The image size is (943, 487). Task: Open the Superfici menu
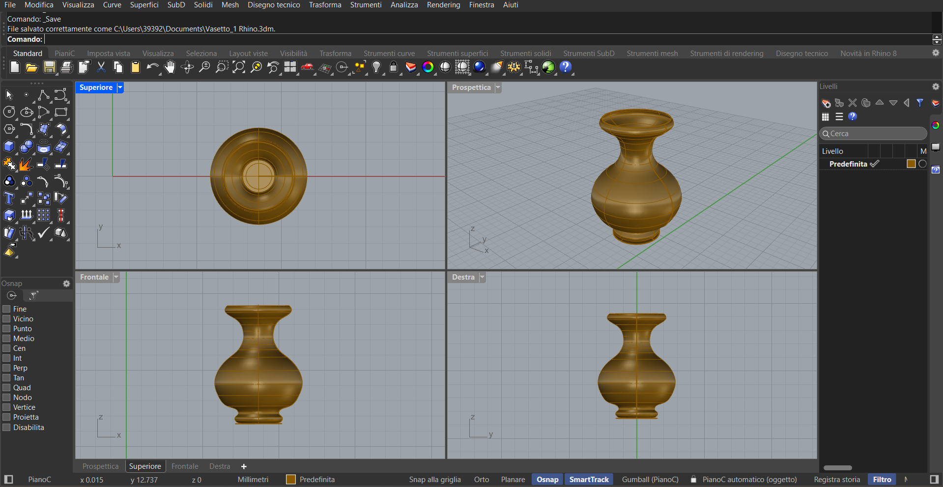point(144,5)
